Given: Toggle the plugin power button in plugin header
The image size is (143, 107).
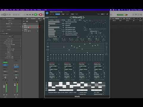Looking at the screenshot, I should 47,13.
